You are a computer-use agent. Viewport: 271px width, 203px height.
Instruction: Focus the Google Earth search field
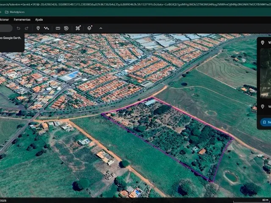[x=6, y=28]
